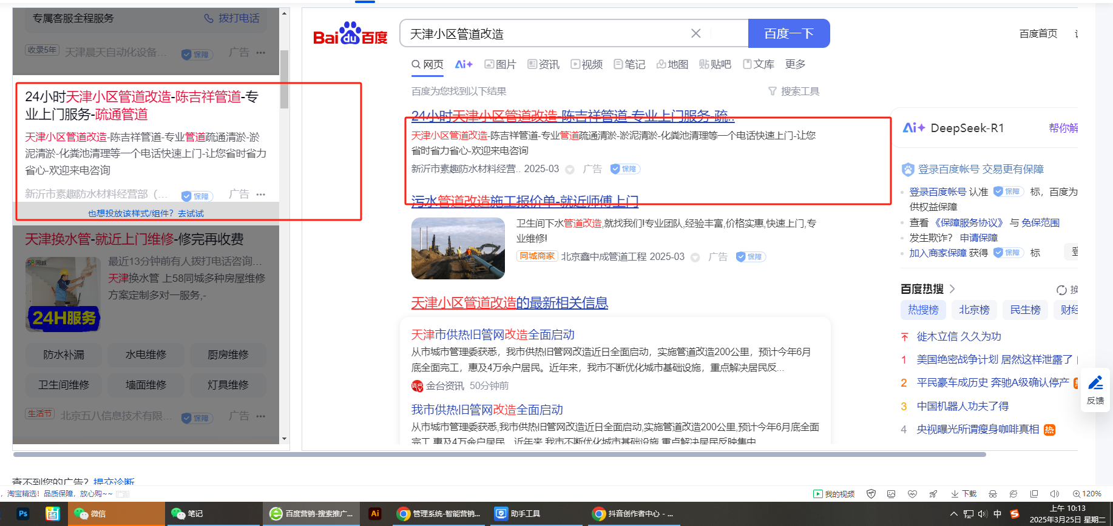Select the 北京榜 hot search tab

pos(974,310)
